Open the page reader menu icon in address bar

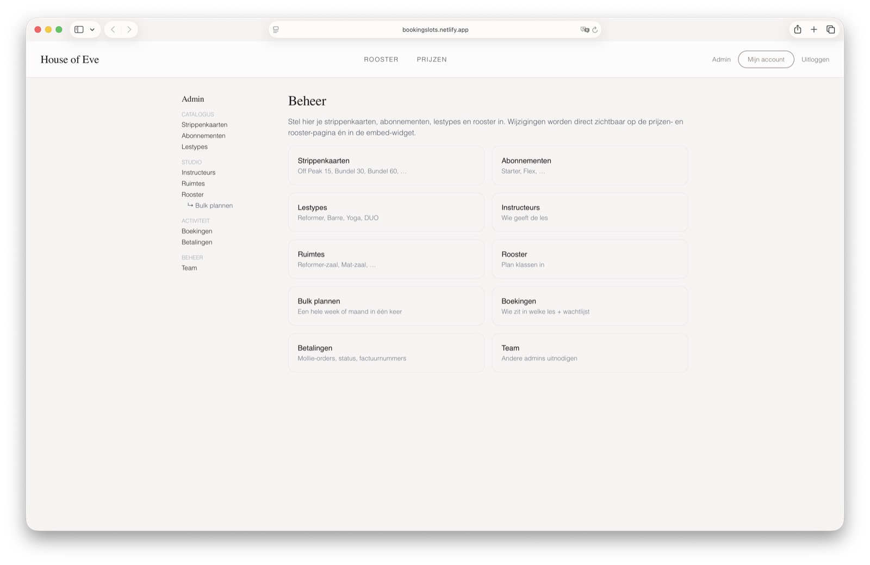276,29
